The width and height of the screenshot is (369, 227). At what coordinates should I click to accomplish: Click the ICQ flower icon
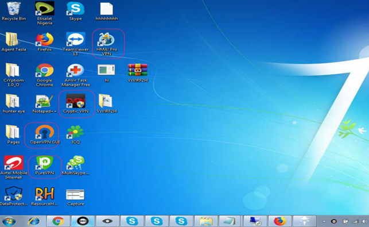coord(75,134)
